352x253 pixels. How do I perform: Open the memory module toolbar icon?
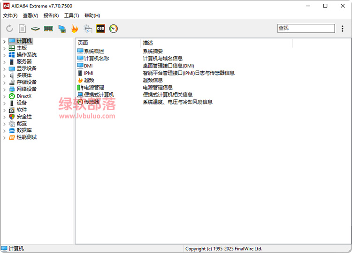point(48,29)
